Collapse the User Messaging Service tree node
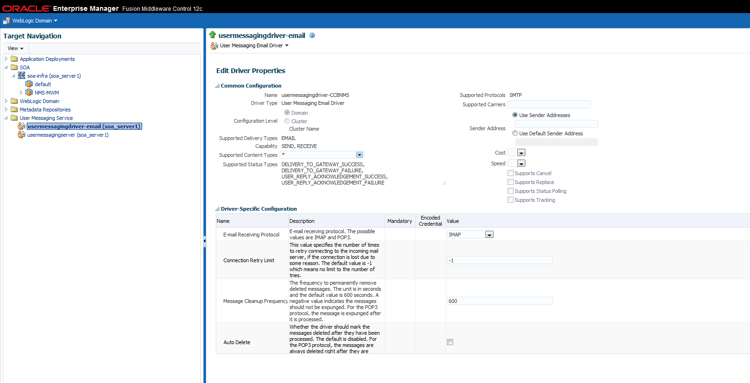Screen dimensions: 750x383 click(6, 118)
